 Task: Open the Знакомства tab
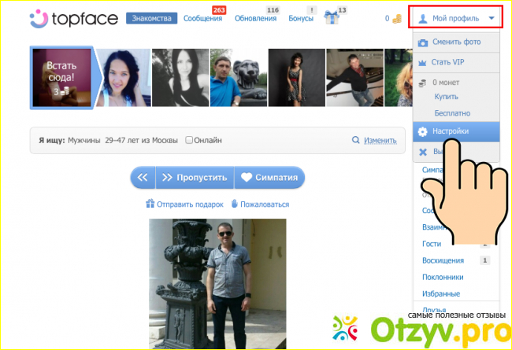pyautogui.click(x=150, y=18)
